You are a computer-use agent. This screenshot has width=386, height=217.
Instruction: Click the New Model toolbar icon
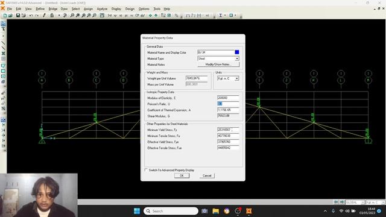pyautogui.click(x=5, y=16)
